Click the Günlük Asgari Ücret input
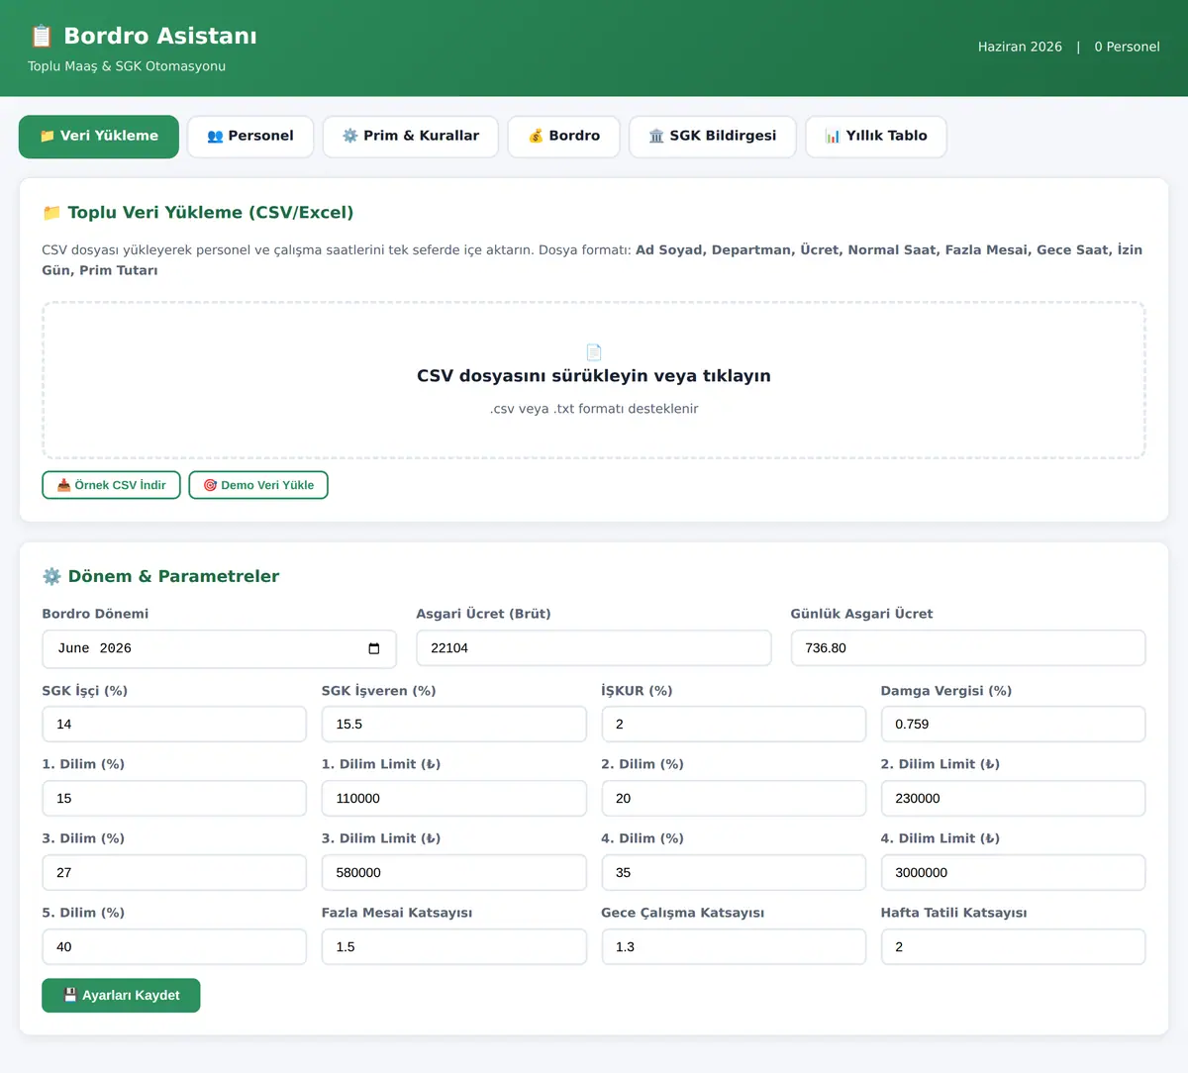 (968, 648)
